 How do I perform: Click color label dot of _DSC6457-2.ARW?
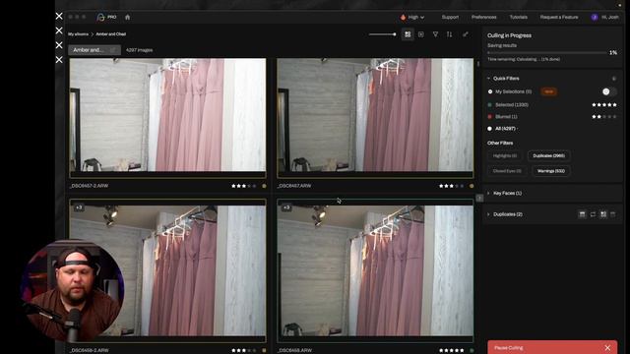pyautogui.click(x=264, y=186)
